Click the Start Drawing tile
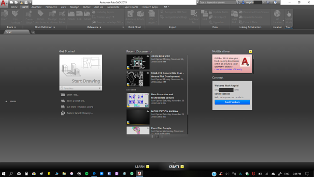 click(x=81, y=70)
